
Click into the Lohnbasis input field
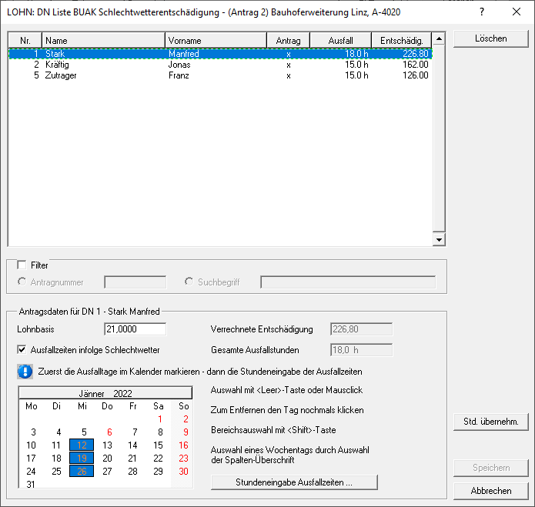(x=135, y=329)
